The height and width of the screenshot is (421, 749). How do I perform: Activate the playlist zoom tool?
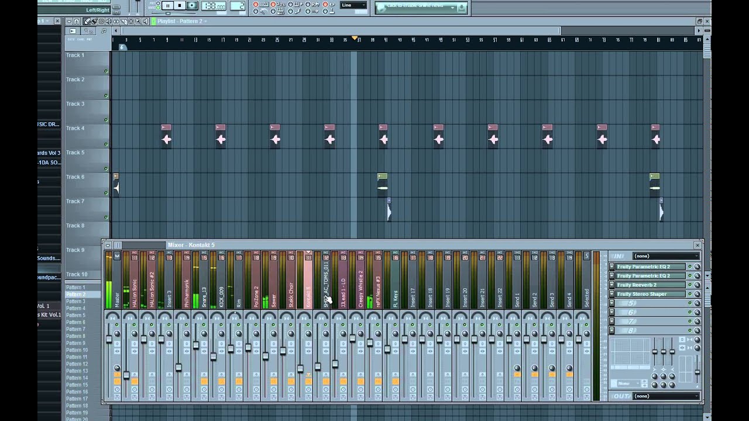138,22
